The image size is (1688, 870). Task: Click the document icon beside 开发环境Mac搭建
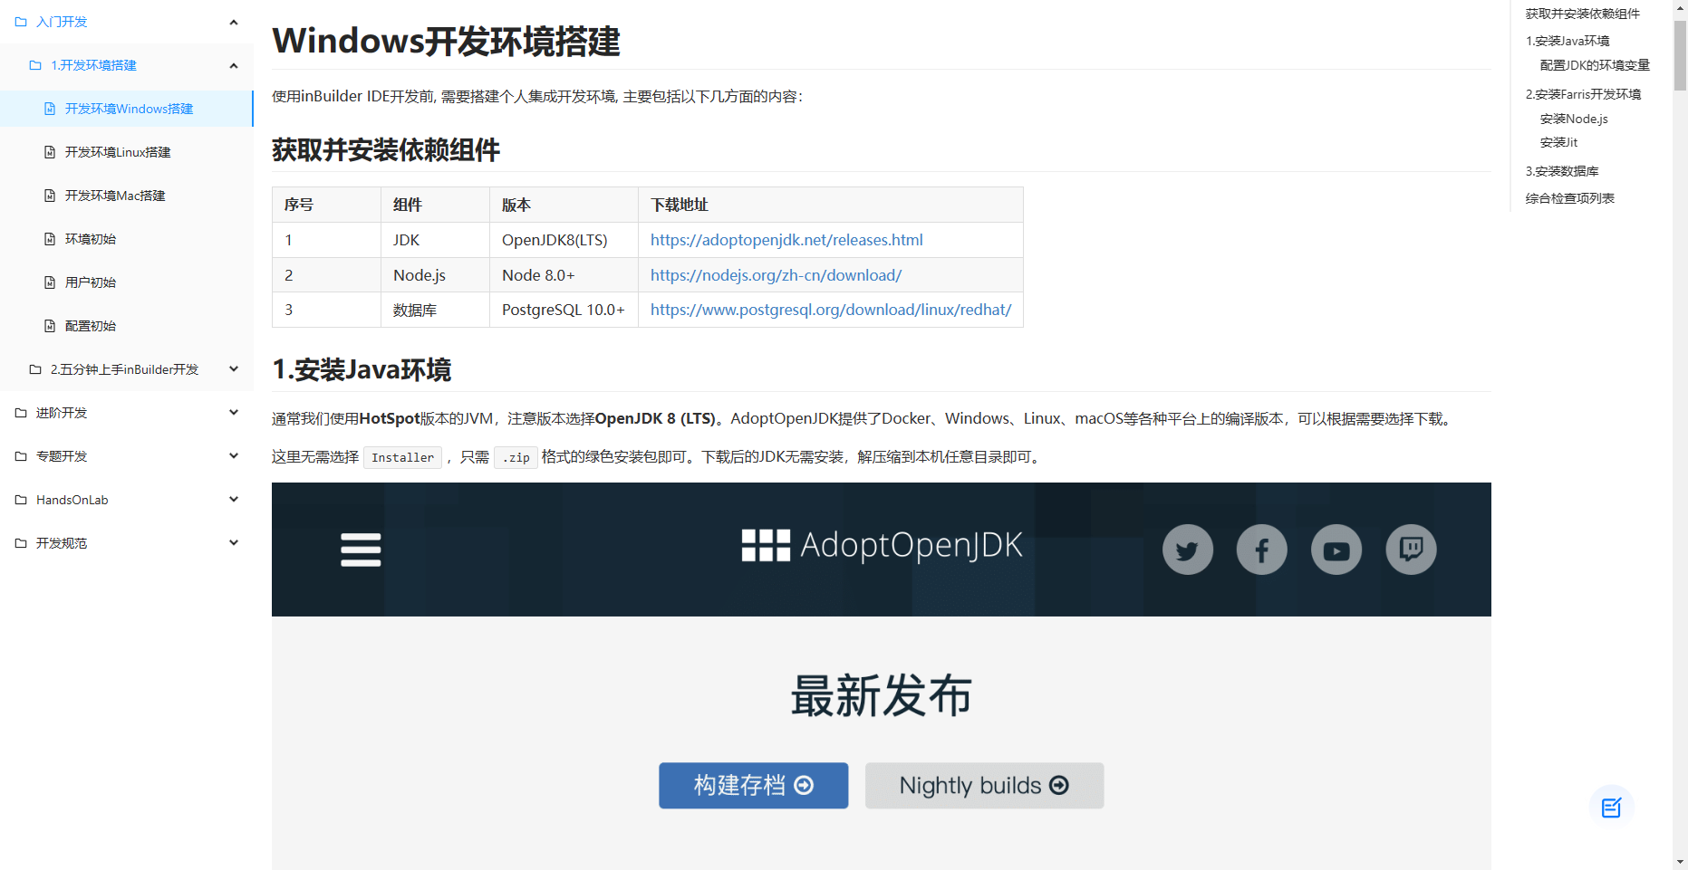point(50,196)
